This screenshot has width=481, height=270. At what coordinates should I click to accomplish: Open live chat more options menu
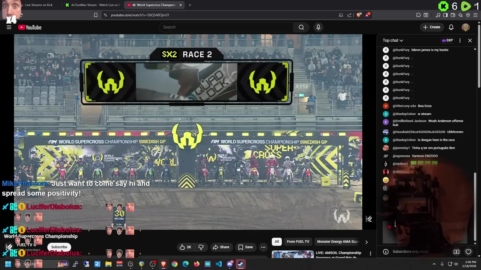click(x=460, y=40)
